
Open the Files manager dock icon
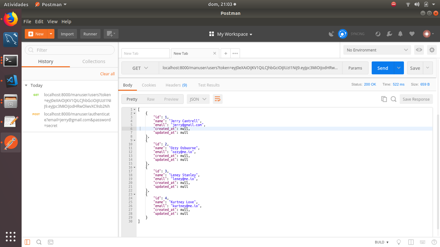tap(11, 102)
